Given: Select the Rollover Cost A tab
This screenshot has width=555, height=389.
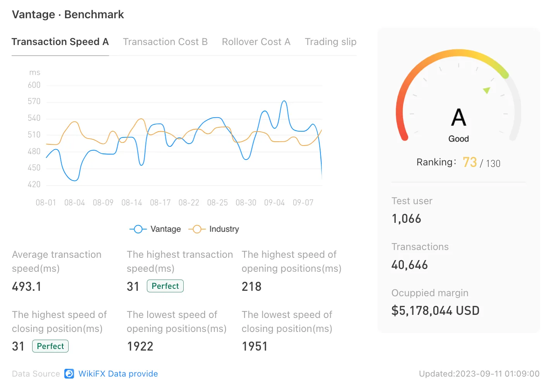Looking at the screenshot, I should click(x=256, y=42).
